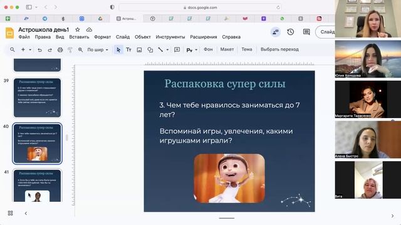Insert an image from toolbar
The height and width of the screenshot is (225, 401).
139,50
